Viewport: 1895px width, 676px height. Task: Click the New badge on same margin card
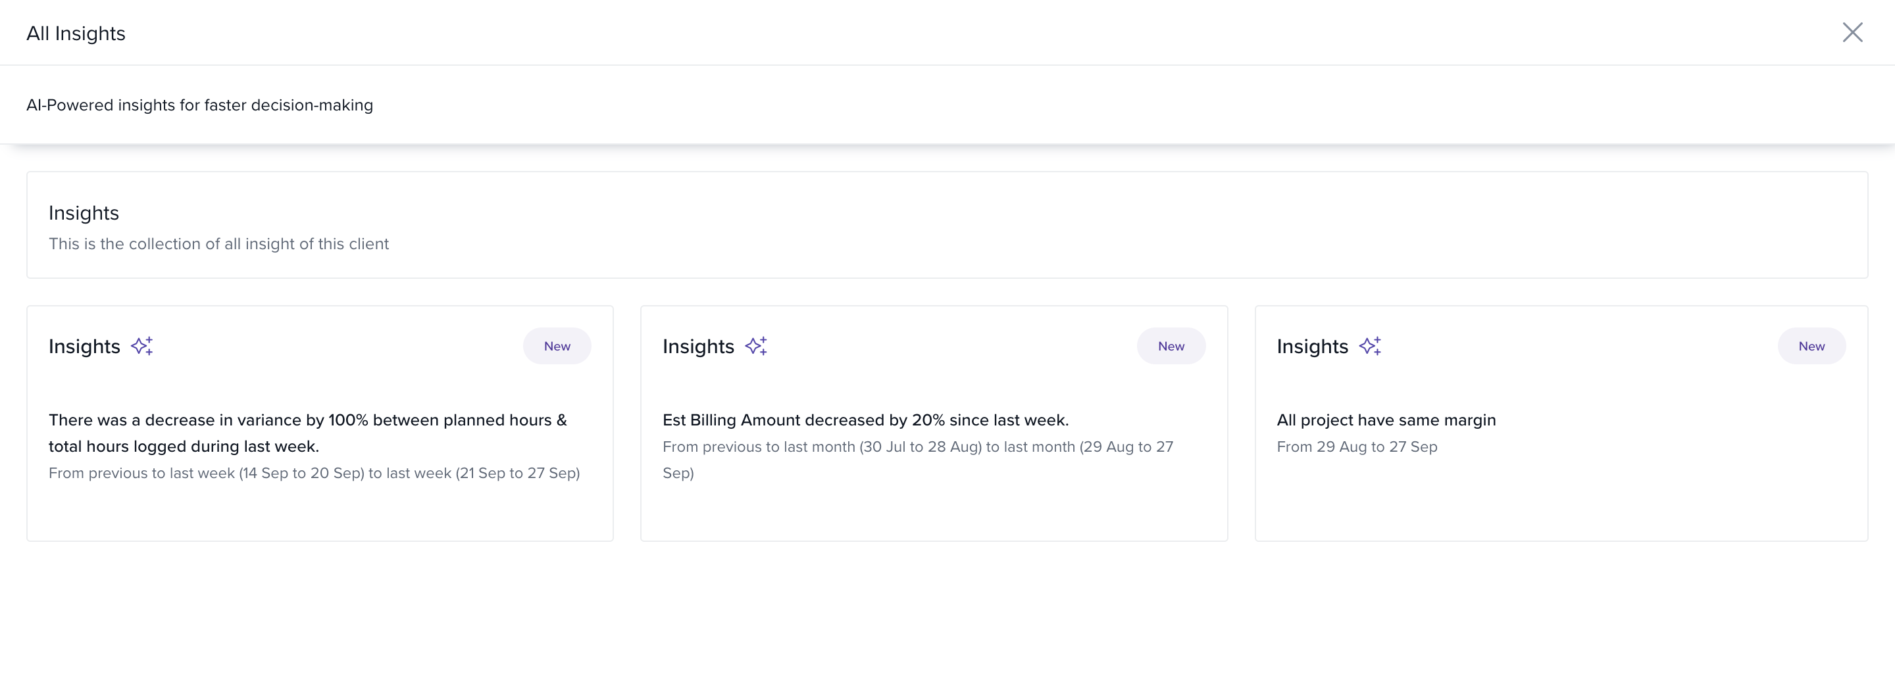(1811, 346)
